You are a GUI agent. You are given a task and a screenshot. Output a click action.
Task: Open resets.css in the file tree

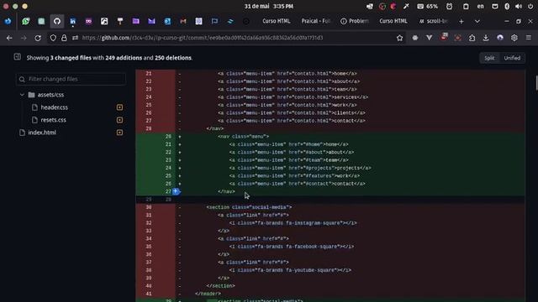click(x=53, y=120)
